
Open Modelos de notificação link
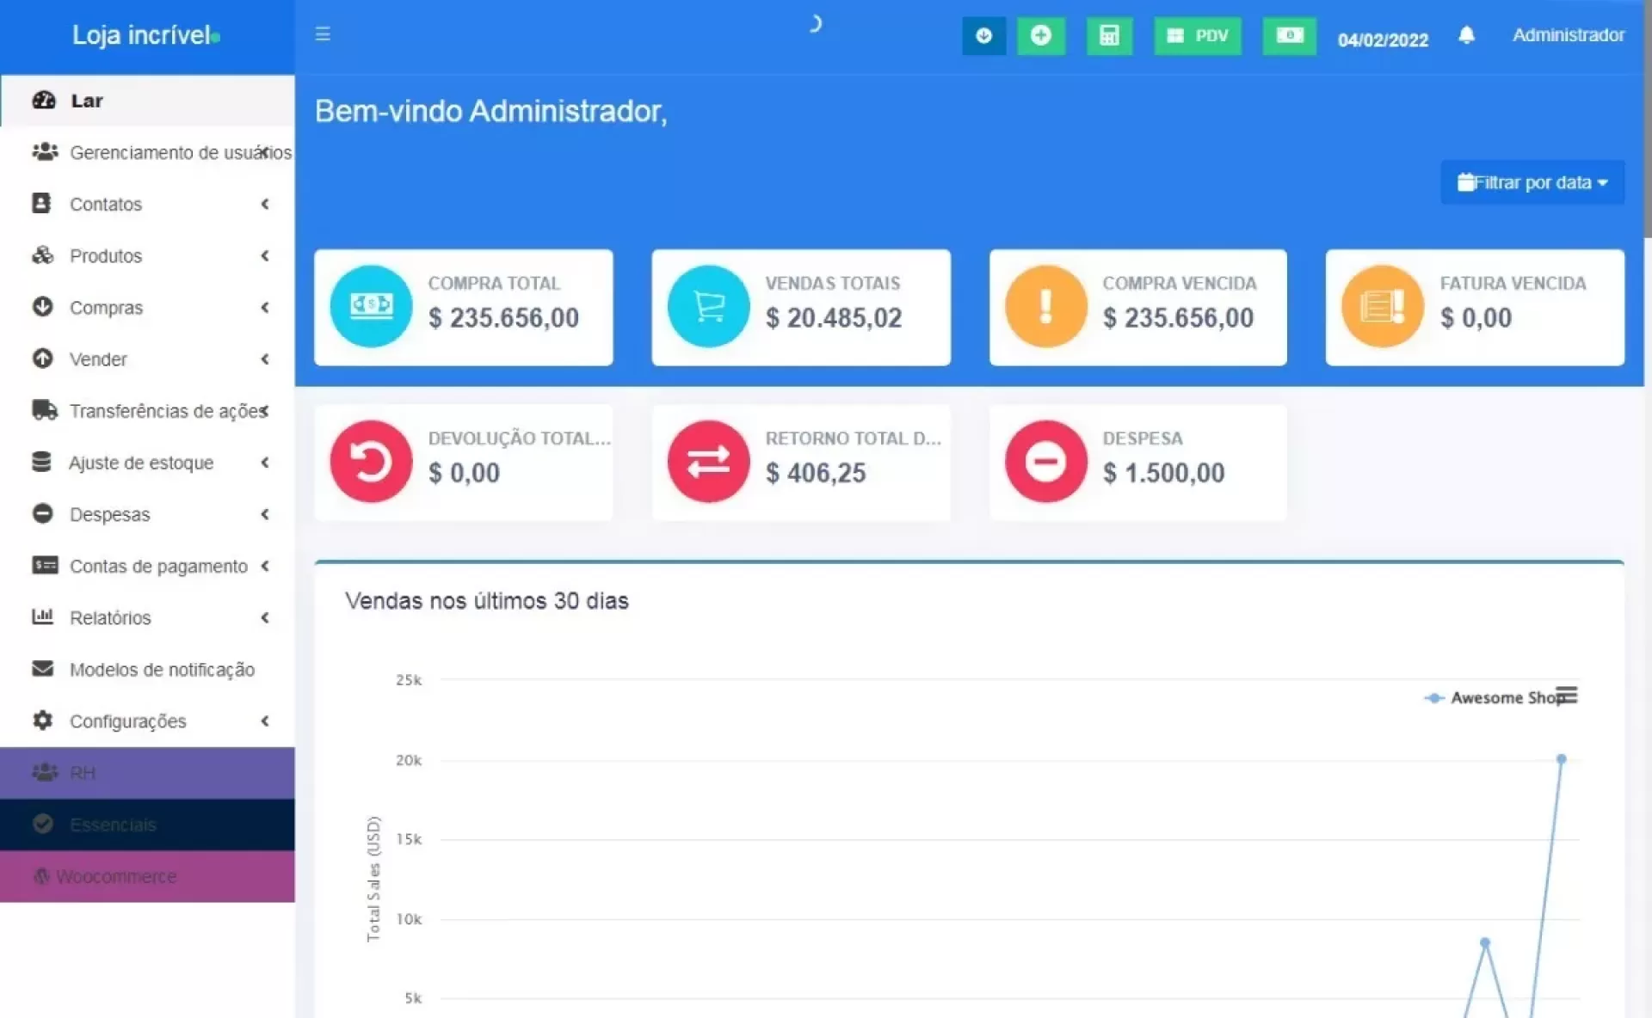162,670
